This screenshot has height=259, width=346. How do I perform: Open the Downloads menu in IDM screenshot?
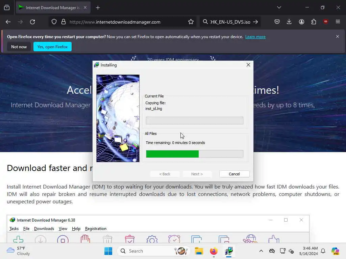(44, 229)
